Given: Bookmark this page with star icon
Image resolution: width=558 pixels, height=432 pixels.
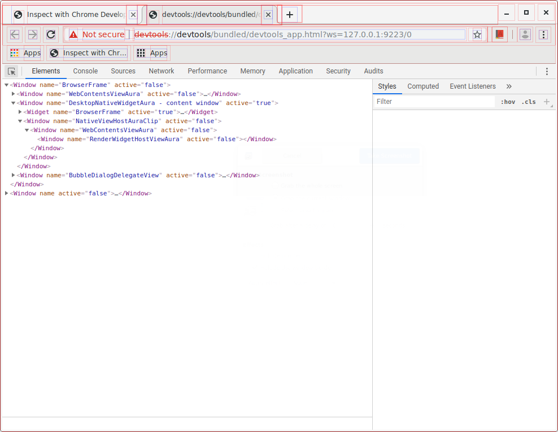Looking at the screenshot, I should coord(477,34).
